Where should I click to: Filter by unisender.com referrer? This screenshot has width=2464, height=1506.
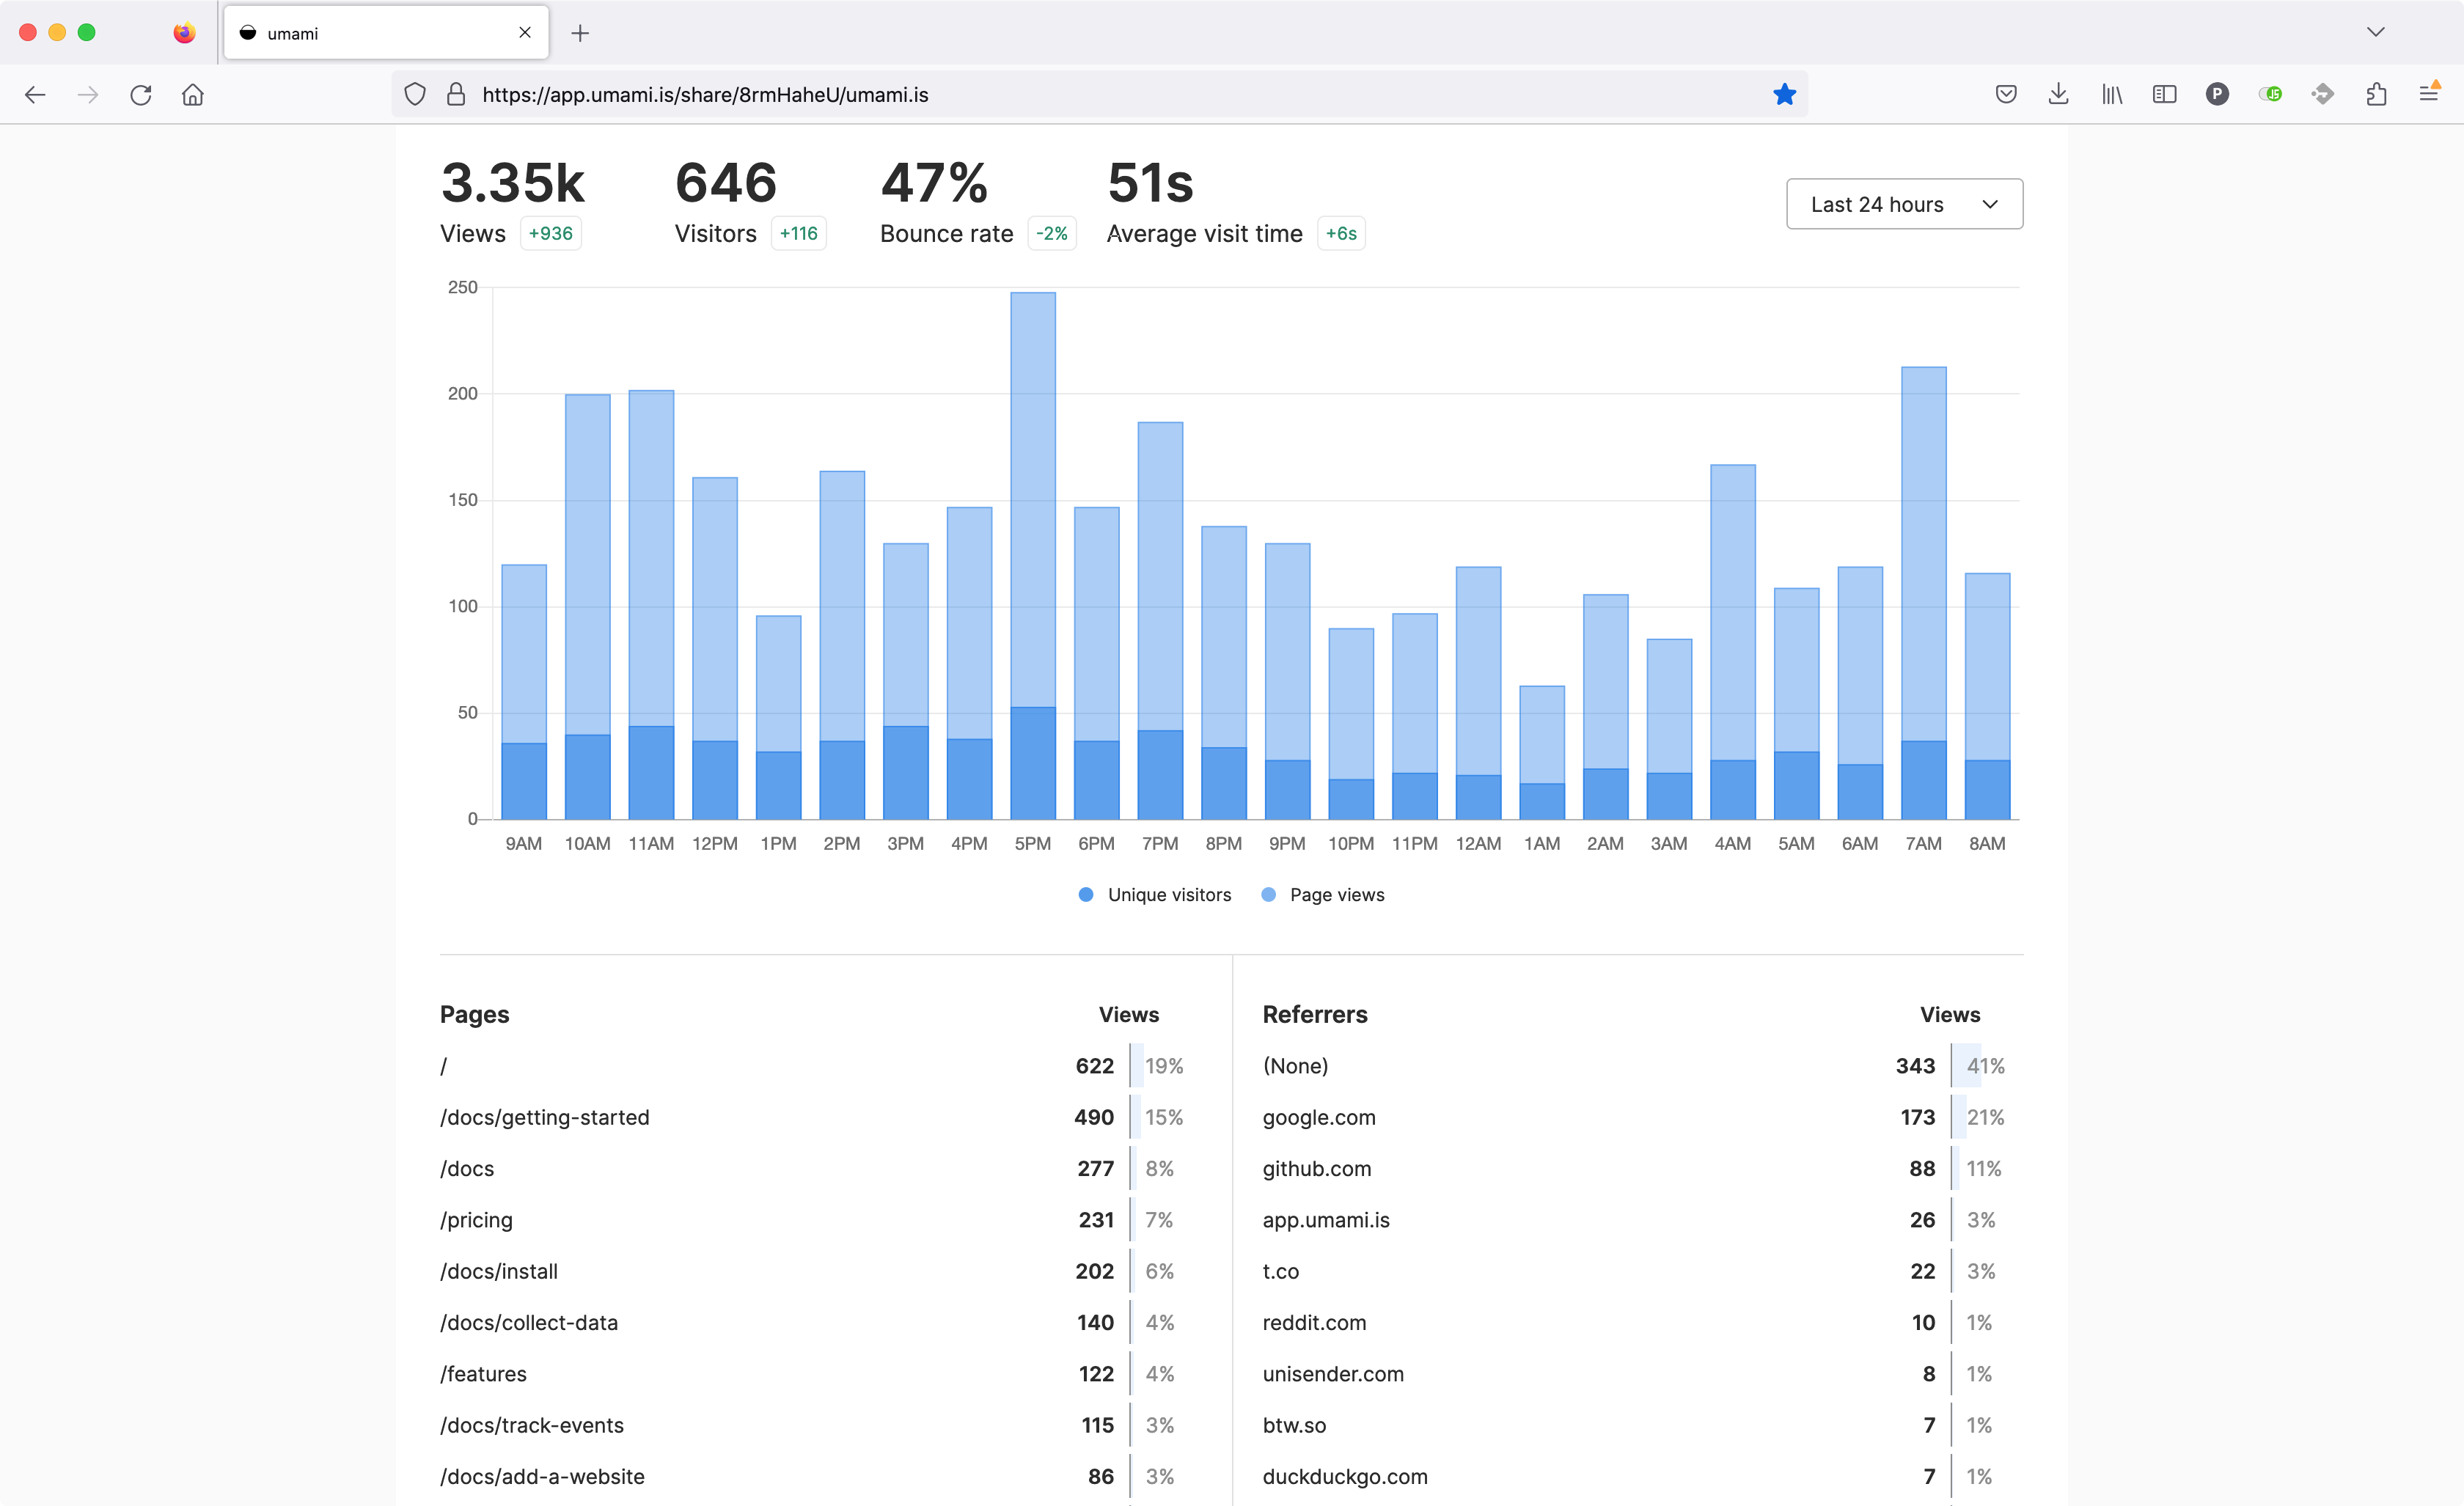pyautogui.click(x=1636, y=1374)
